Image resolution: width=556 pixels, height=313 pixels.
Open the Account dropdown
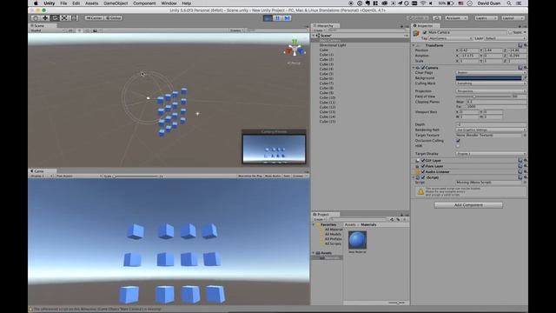point(456,17)
